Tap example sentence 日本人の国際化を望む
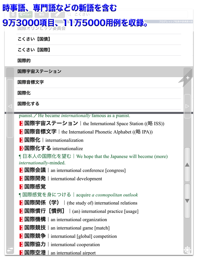This screenshot has height=264, width=198. coord(47,156)
